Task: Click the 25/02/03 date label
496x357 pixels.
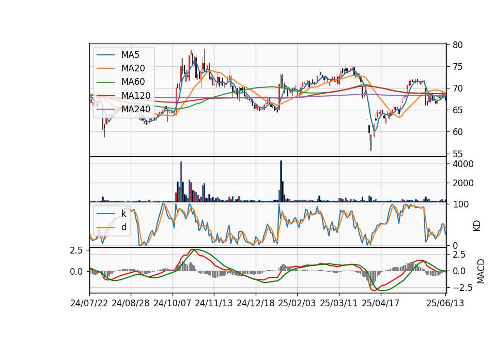Action: click(x=297, y=303)
